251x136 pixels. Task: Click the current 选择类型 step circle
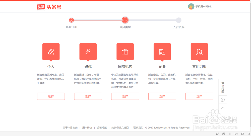tap(125, 20)
